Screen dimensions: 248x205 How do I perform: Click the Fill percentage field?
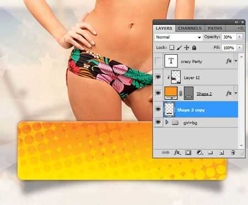point(229,48)
